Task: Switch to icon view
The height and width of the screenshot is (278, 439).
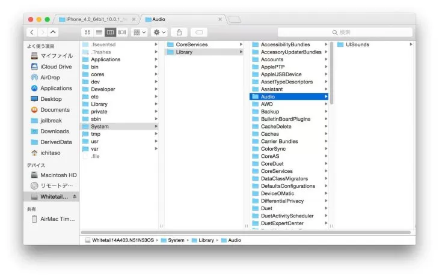Action: point(87,32)
